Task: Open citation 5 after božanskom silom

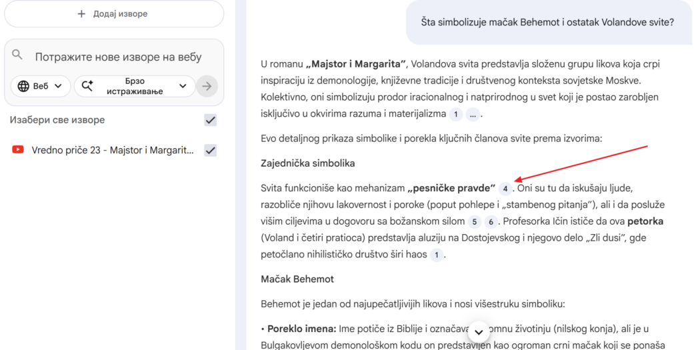Action: click(475, 222)
